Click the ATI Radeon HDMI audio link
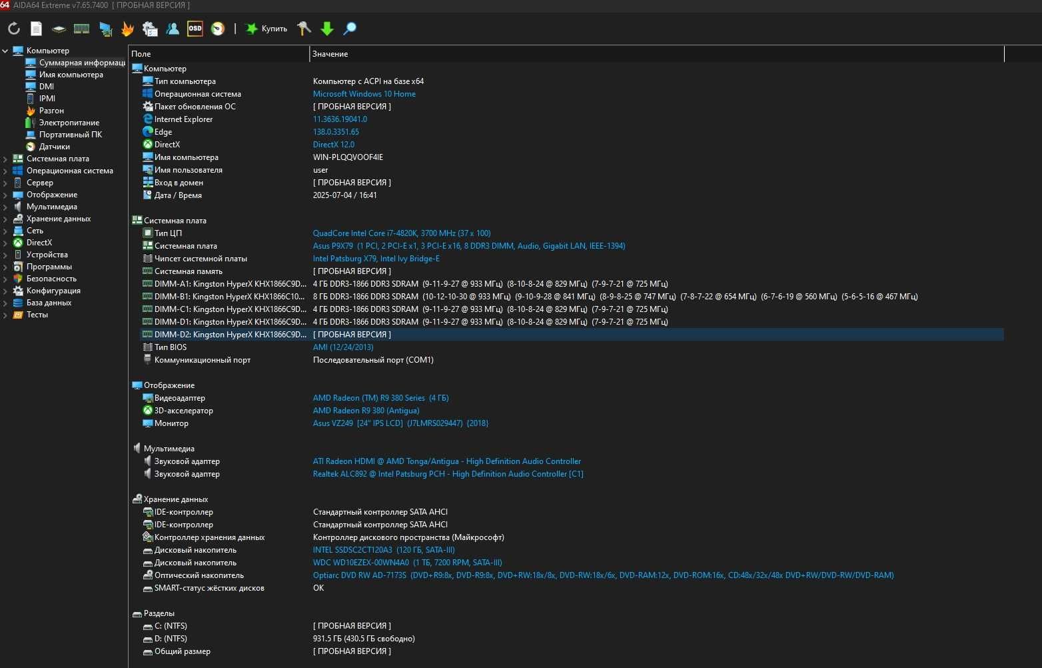The height and width of the screenshot is (668, 1042). [447, 461]
